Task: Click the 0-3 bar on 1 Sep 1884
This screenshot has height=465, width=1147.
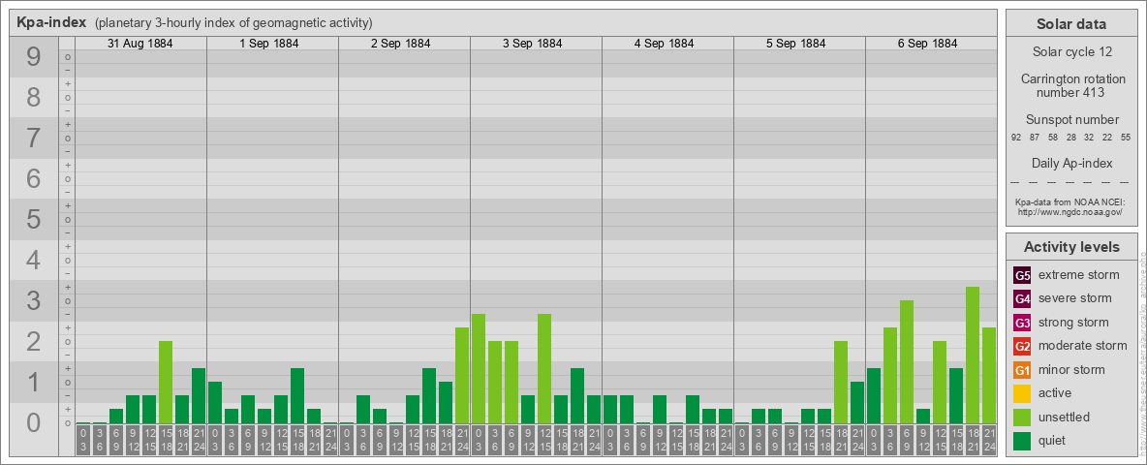Action: coord(215,402)
